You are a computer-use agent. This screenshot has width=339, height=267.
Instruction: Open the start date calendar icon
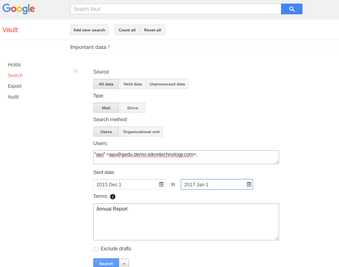(x=161, y=184)
